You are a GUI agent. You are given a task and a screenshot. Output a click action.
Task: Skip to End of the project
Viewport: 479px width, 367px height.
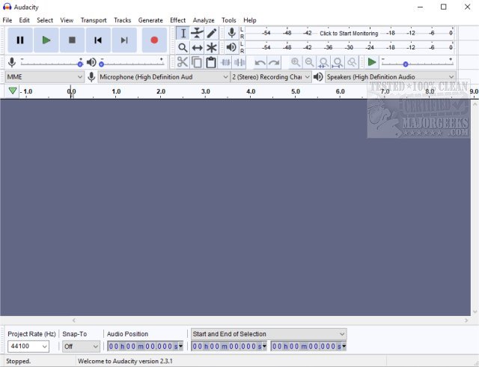124,40
